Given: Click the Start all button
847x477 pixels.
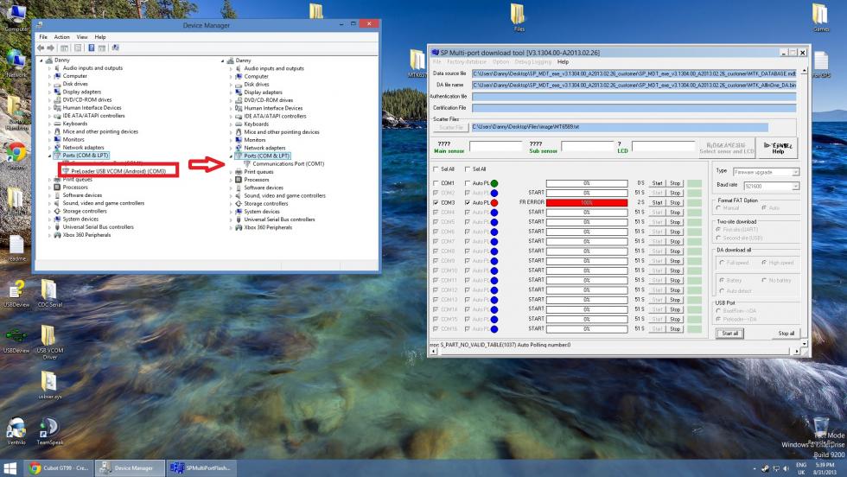Looking at the screenshot, I should pos(729,334).
